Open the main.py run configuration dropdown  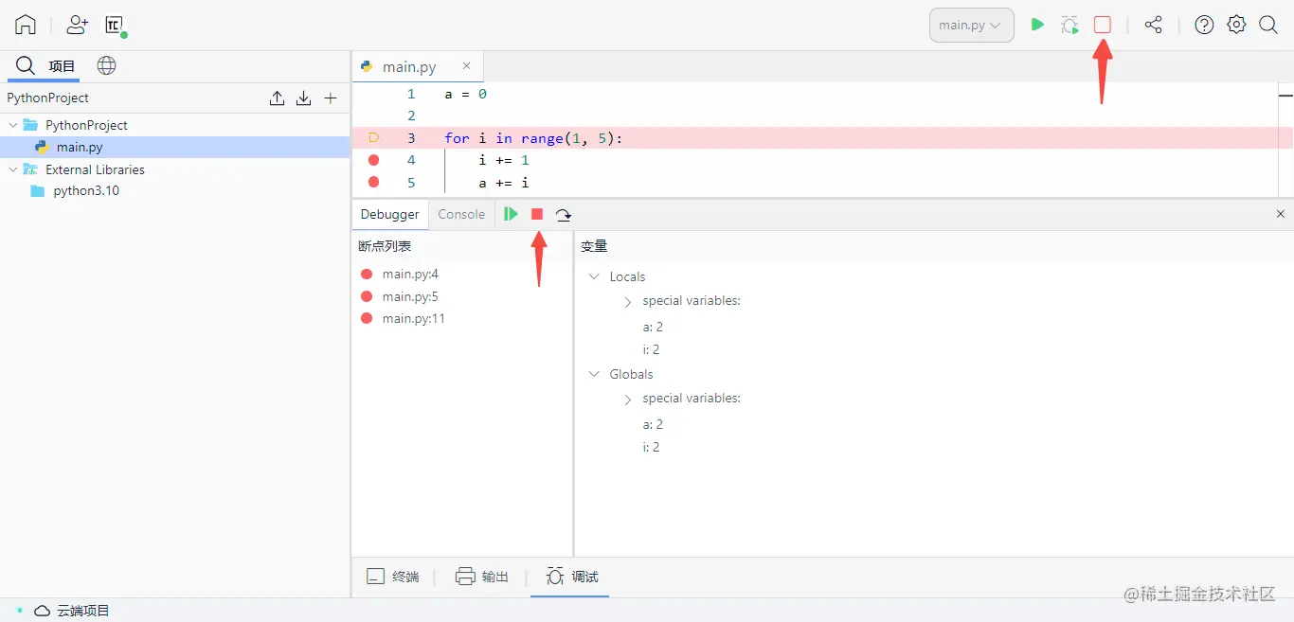click(x=971, y=26)
